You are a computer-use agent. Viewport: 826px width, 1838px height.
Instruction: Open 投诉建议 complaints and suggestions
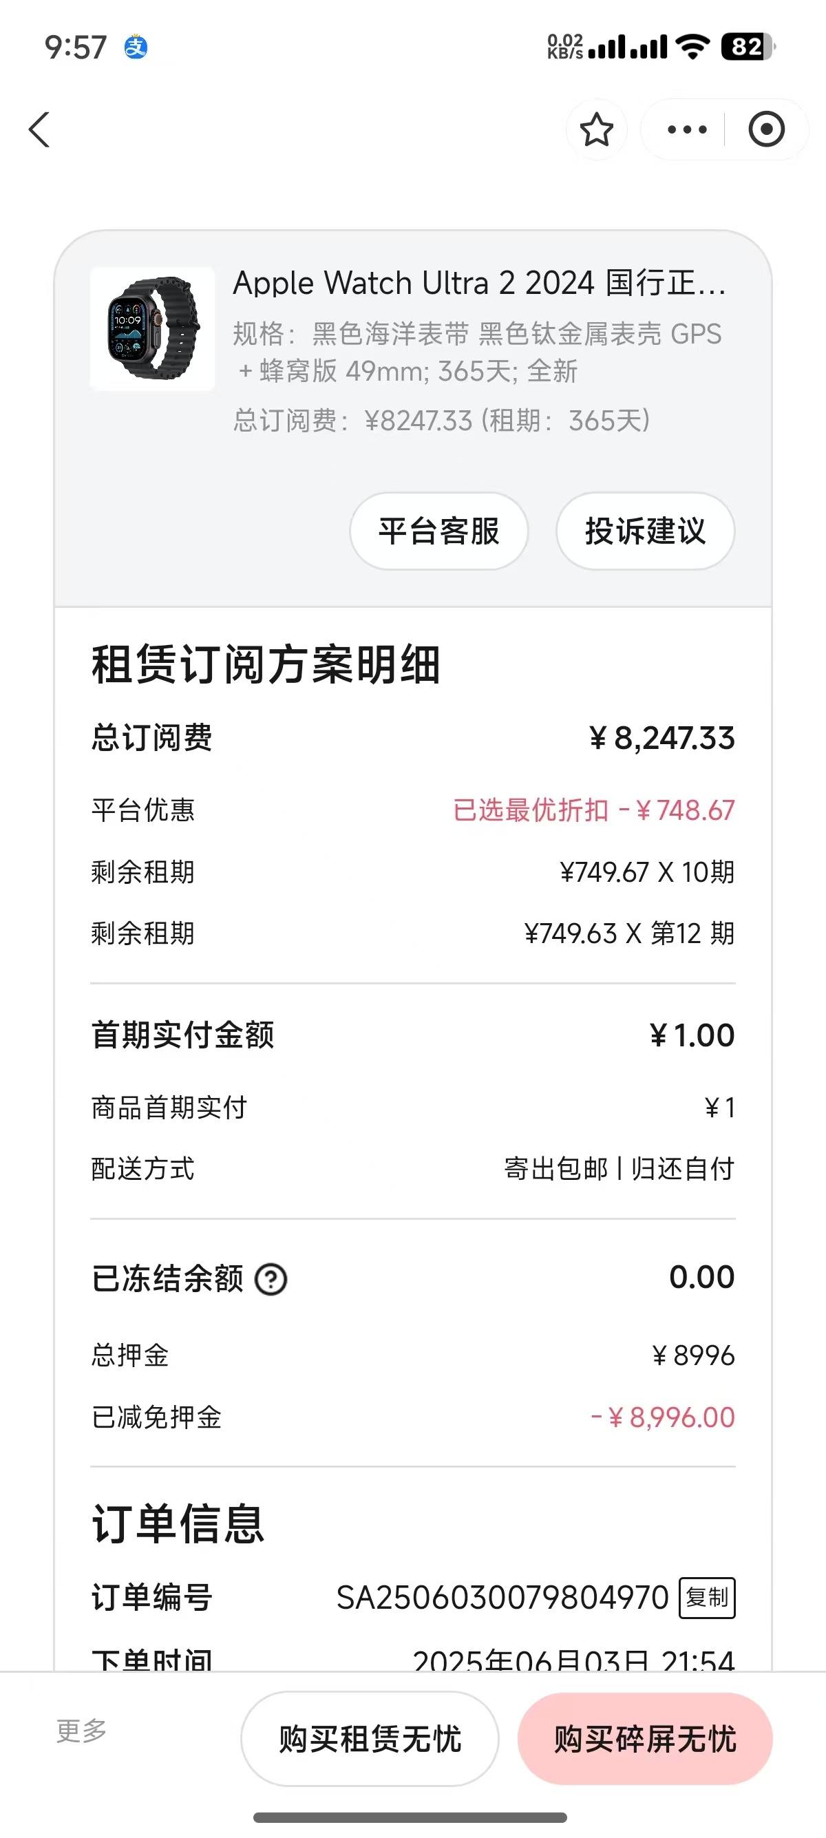(x=645, y=531)
